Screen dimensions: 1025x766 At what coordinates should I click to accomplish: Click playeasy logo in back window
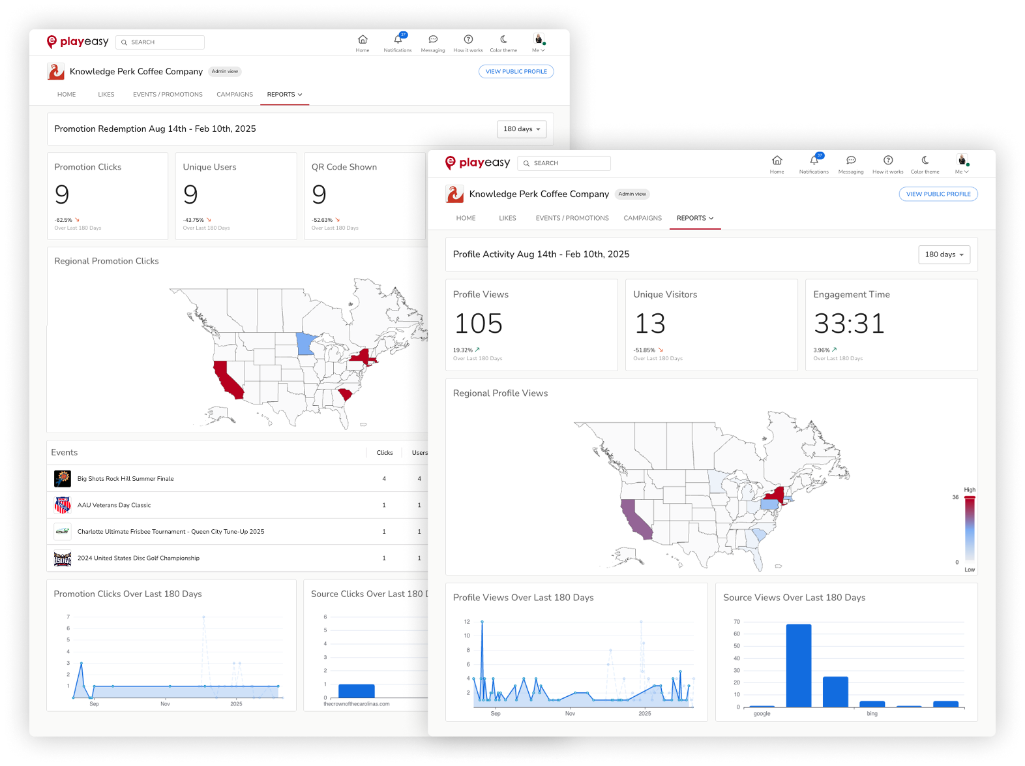[78, 42]
